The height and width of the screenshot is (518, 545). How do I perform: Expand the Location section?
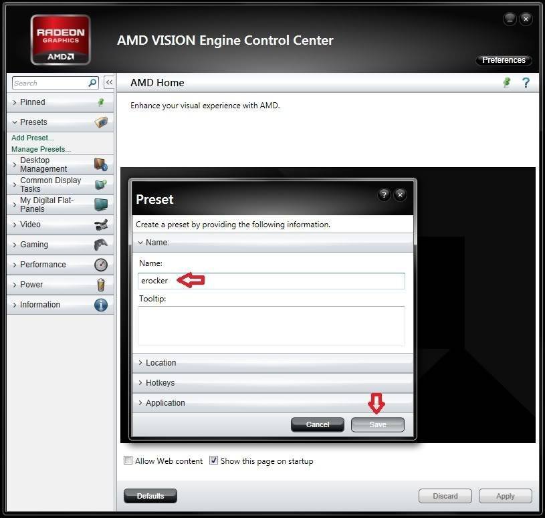[x=273, y=363]
